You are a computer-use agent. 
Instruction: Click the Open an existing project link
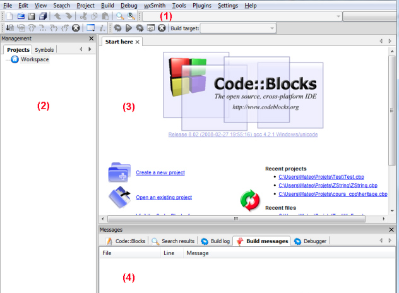click(x=164, y=197)
